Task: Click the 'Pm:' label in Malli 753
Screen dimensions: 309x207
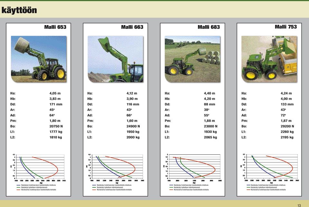Action: point(244,121)
